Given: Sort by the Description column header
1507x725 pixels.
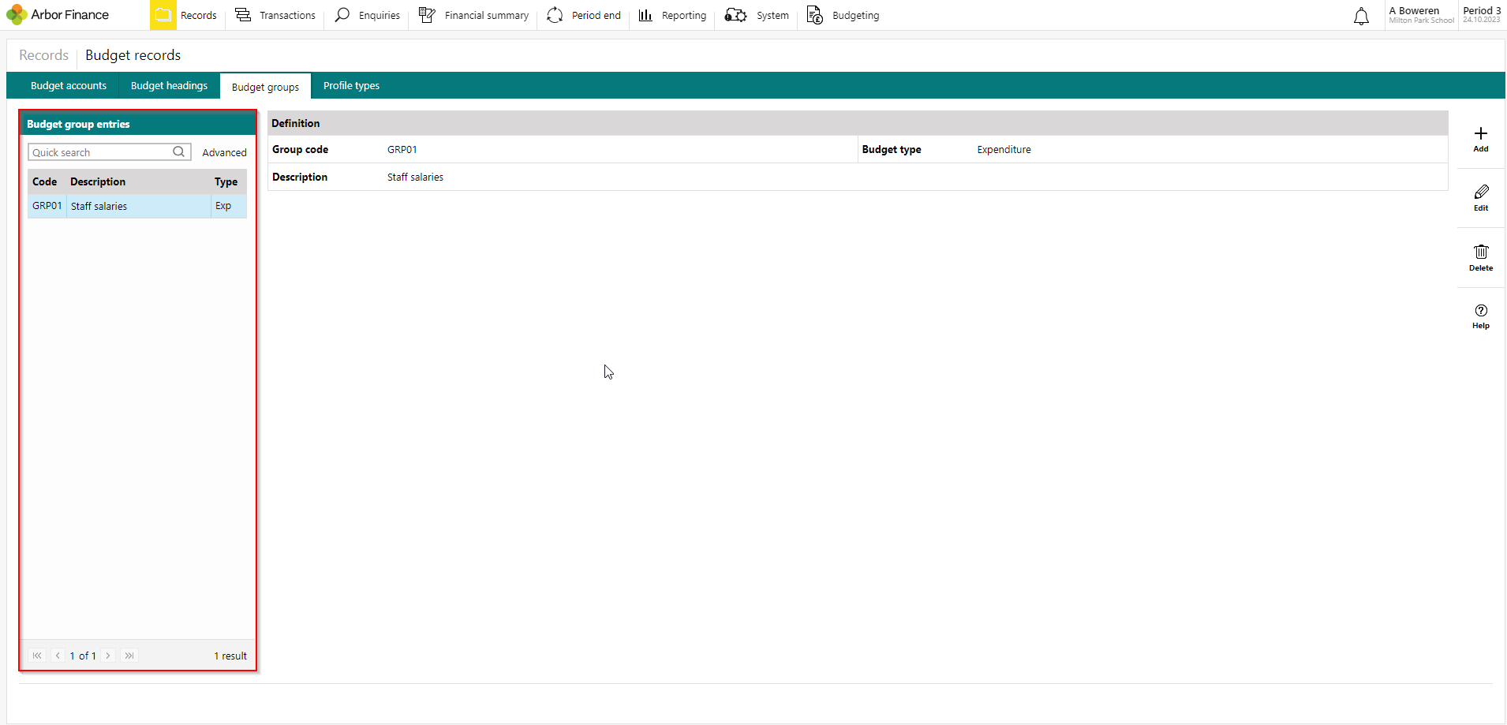Looking at the screenshot, I should [98, 181].
